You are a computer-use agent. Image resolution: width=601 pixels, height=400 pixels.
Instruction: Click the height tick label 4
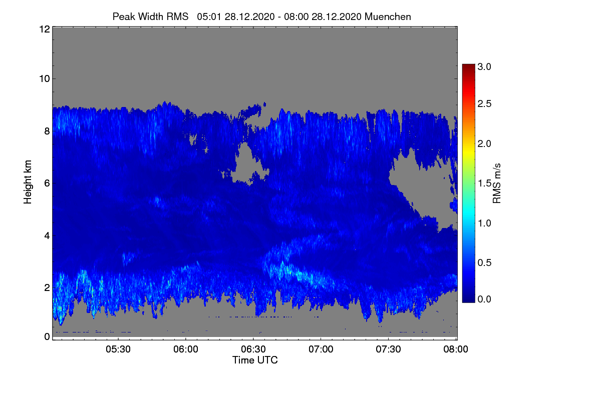(x=47, y=235)
